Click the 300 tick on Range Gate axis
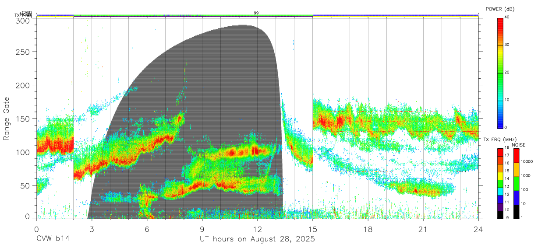Viewport: 538px width, 248px height. click(22, 20)
